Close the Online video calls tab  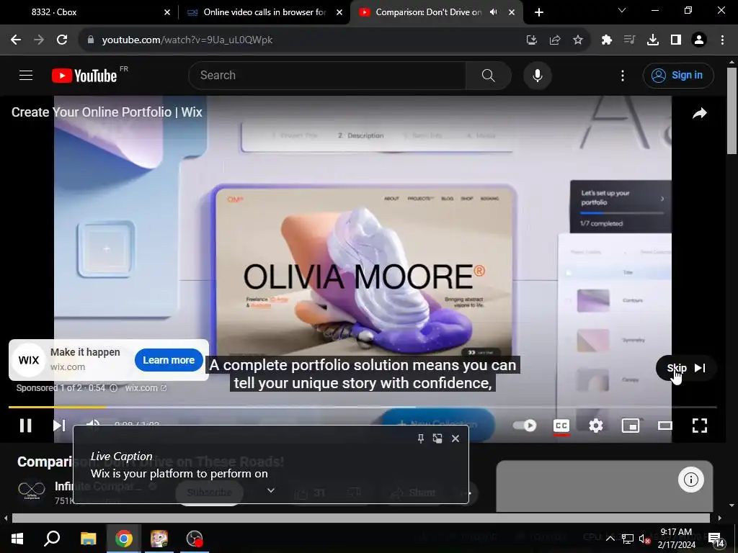click(x=339, y=12)
